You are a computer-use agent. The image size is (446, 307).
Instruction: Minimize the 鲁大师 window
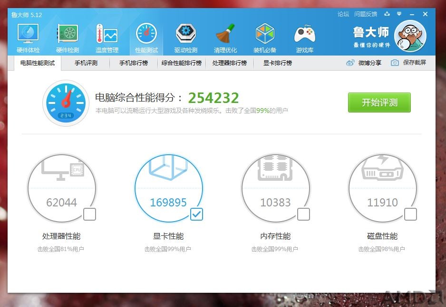(x=412, y=14)
